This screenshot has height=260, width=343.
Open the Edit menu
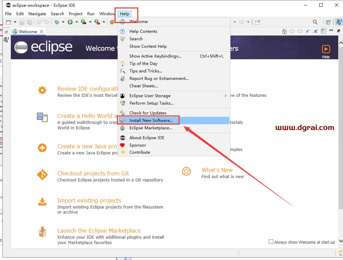[x=20, y=14]
